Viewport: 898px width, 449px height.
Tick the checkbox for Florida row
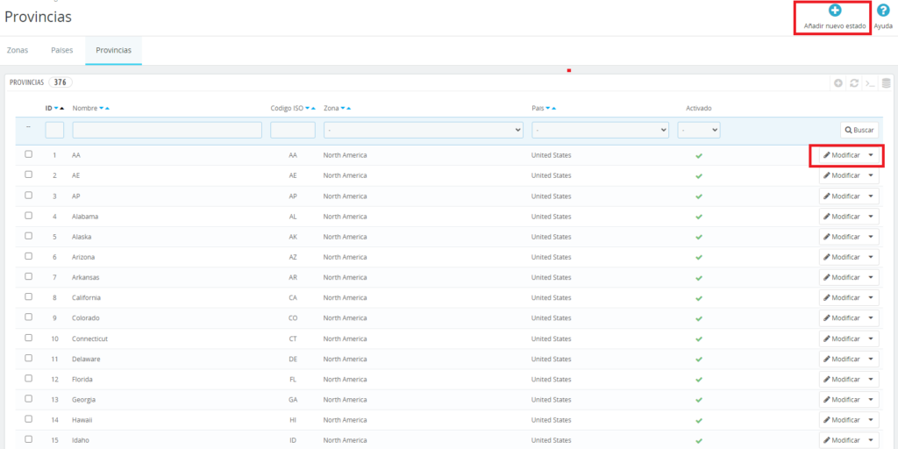point(29,379)
